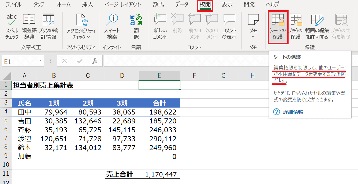Click the insert function fx button
The width and height of the screenshot is (358, 184).
tap(95, 61)
